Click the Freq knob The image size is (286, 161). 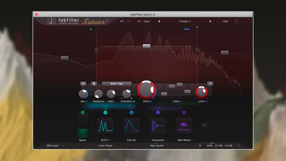pos(111,94)
